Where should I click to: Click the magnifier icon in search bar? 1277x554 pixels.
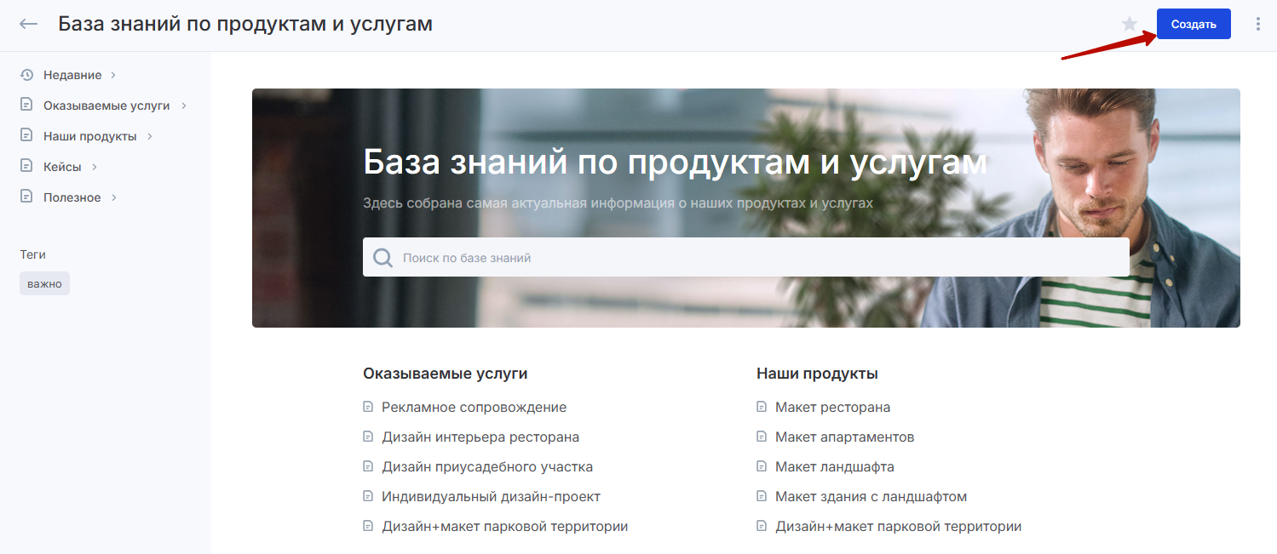pyautogui.click(x=383, y=257)
